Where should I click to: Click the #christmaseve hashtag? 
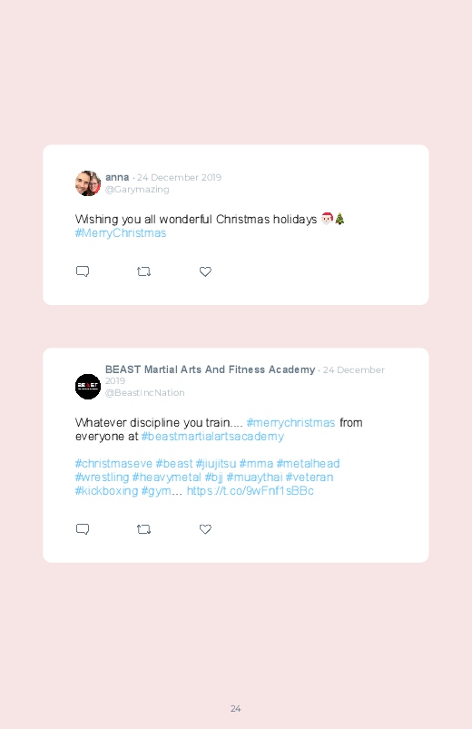point(113,464)
